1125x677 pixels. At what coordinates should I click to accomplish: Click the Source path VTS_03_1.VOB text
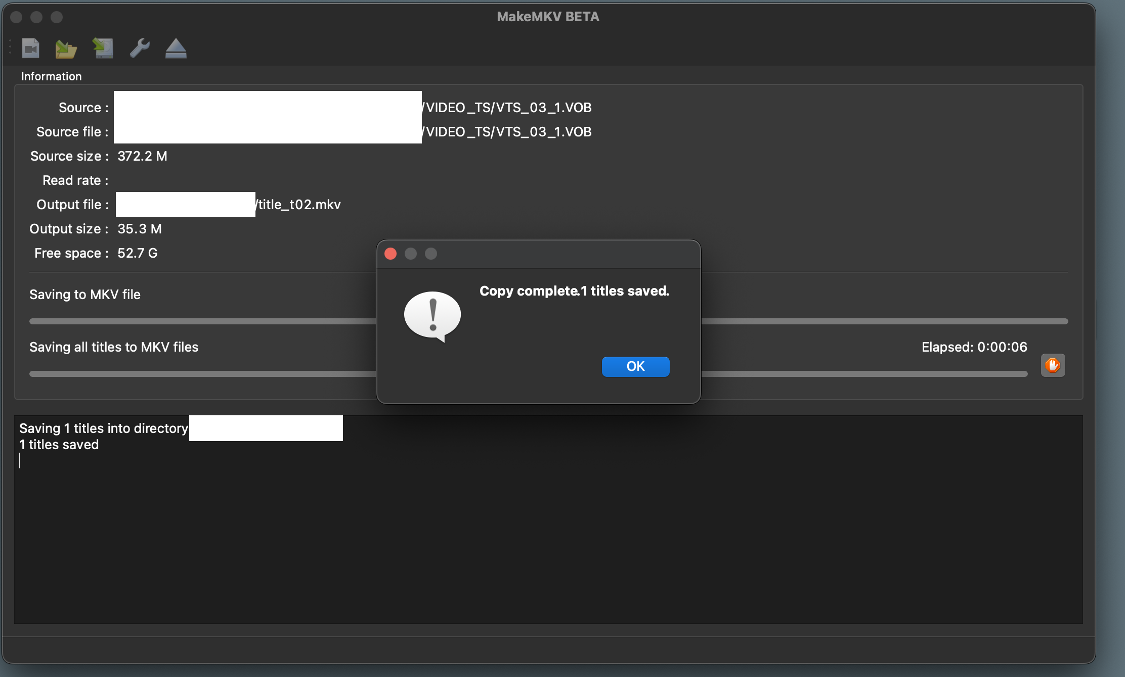[507, 108]
